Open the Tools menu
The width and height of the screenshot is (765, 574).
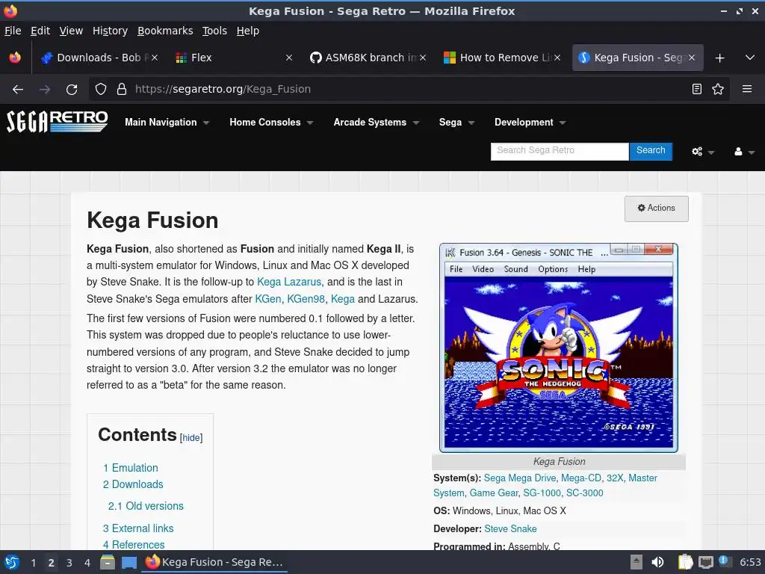coord(214,31)
